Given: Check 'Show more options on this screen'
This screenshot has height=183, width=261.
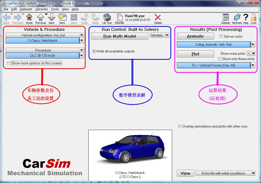Looking at the screenshot, I should pos(9,63).
